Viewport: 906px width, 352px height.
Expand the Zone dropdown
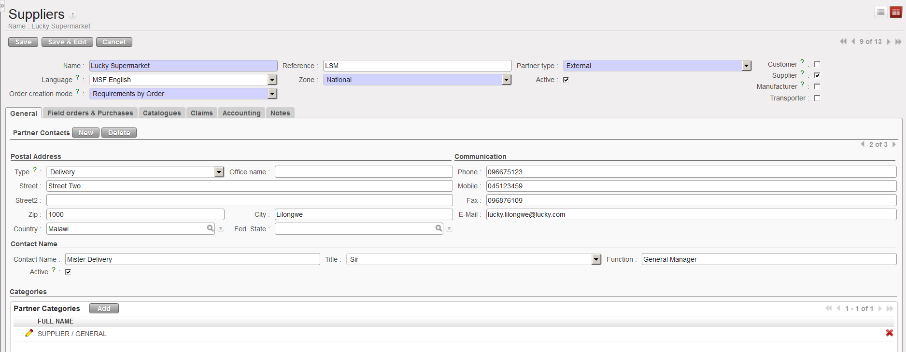coord(506,80)
